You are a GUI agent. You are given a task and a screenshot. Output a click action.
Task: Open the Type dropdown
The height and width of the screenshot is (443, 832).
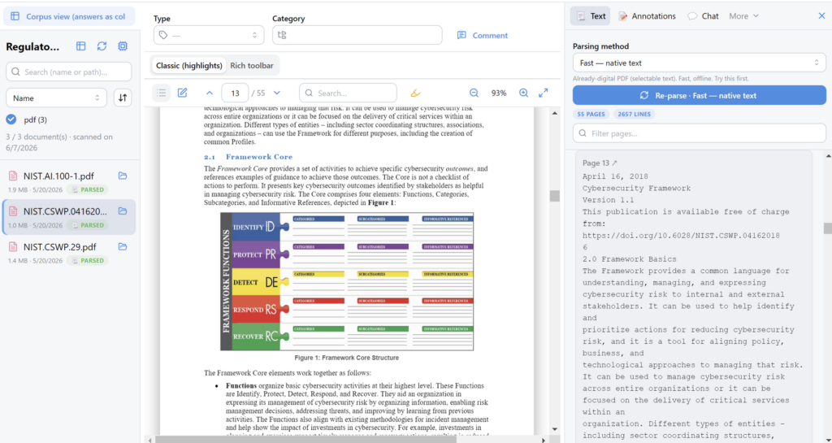pos(209,35)
